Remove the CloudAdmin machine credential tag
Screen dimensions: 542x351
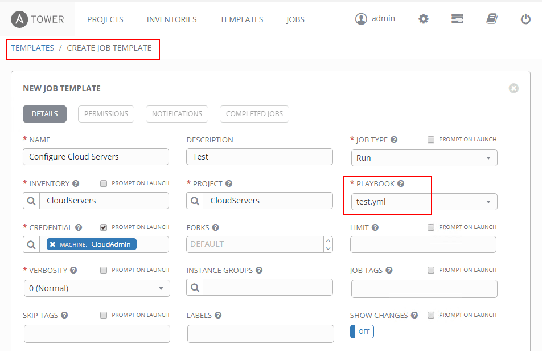click(x=52, y=244)
